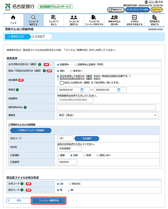Check the 出力済み扱いとする checkbox
The width and height of the screenshot is (168, 209).
coord(62,83)
